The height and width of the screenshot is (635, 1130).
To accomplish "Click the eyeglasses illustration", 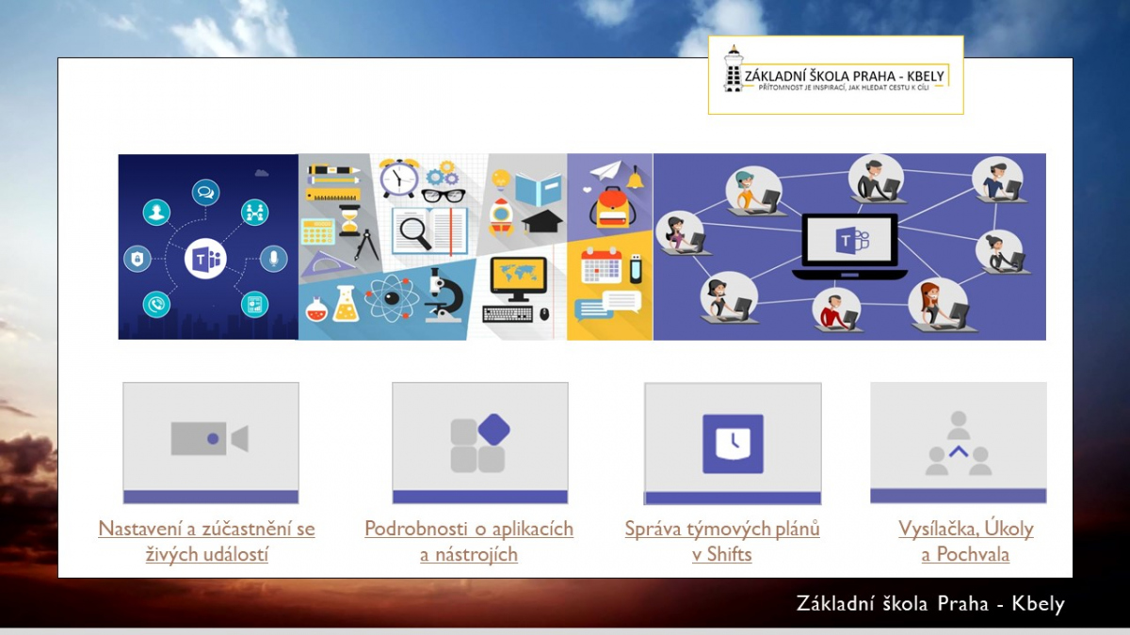I will tap(444, 196).
